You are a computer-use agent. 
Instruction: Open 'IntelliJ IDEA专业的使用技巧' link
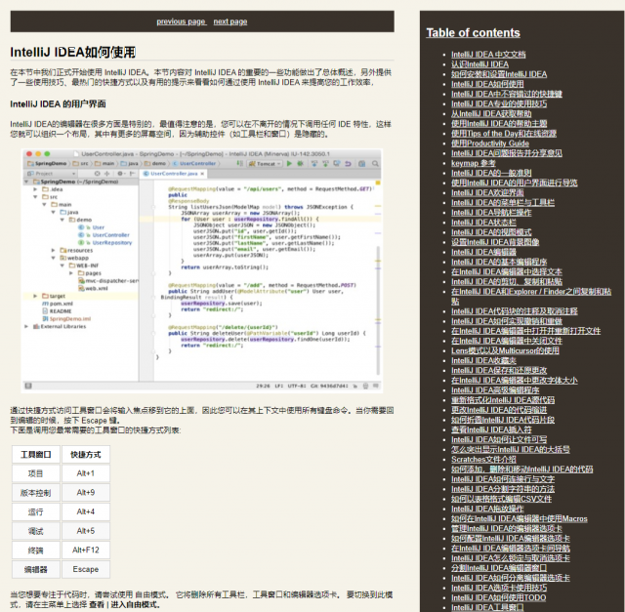pos(499,104)
